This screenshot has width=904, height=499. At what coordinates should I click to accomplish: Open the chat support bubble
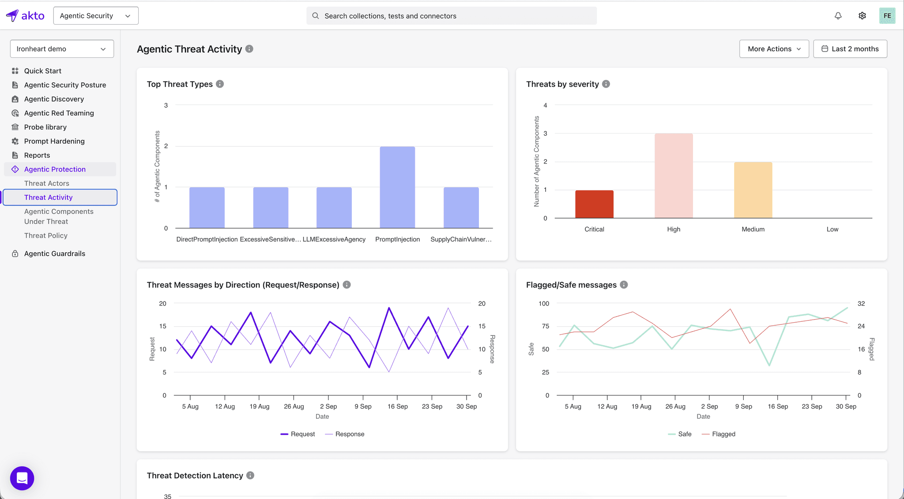click(x=22, y=478)
